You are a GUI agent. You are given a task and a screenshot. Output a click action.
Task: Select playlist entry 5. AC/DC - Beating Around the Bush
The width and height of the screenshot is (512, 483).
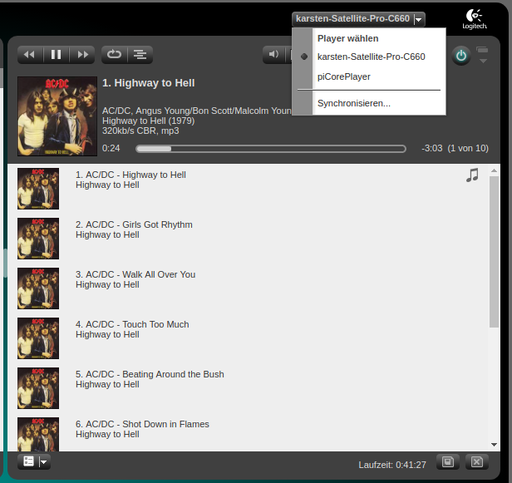pyautogui.click(x=150, y=374)
